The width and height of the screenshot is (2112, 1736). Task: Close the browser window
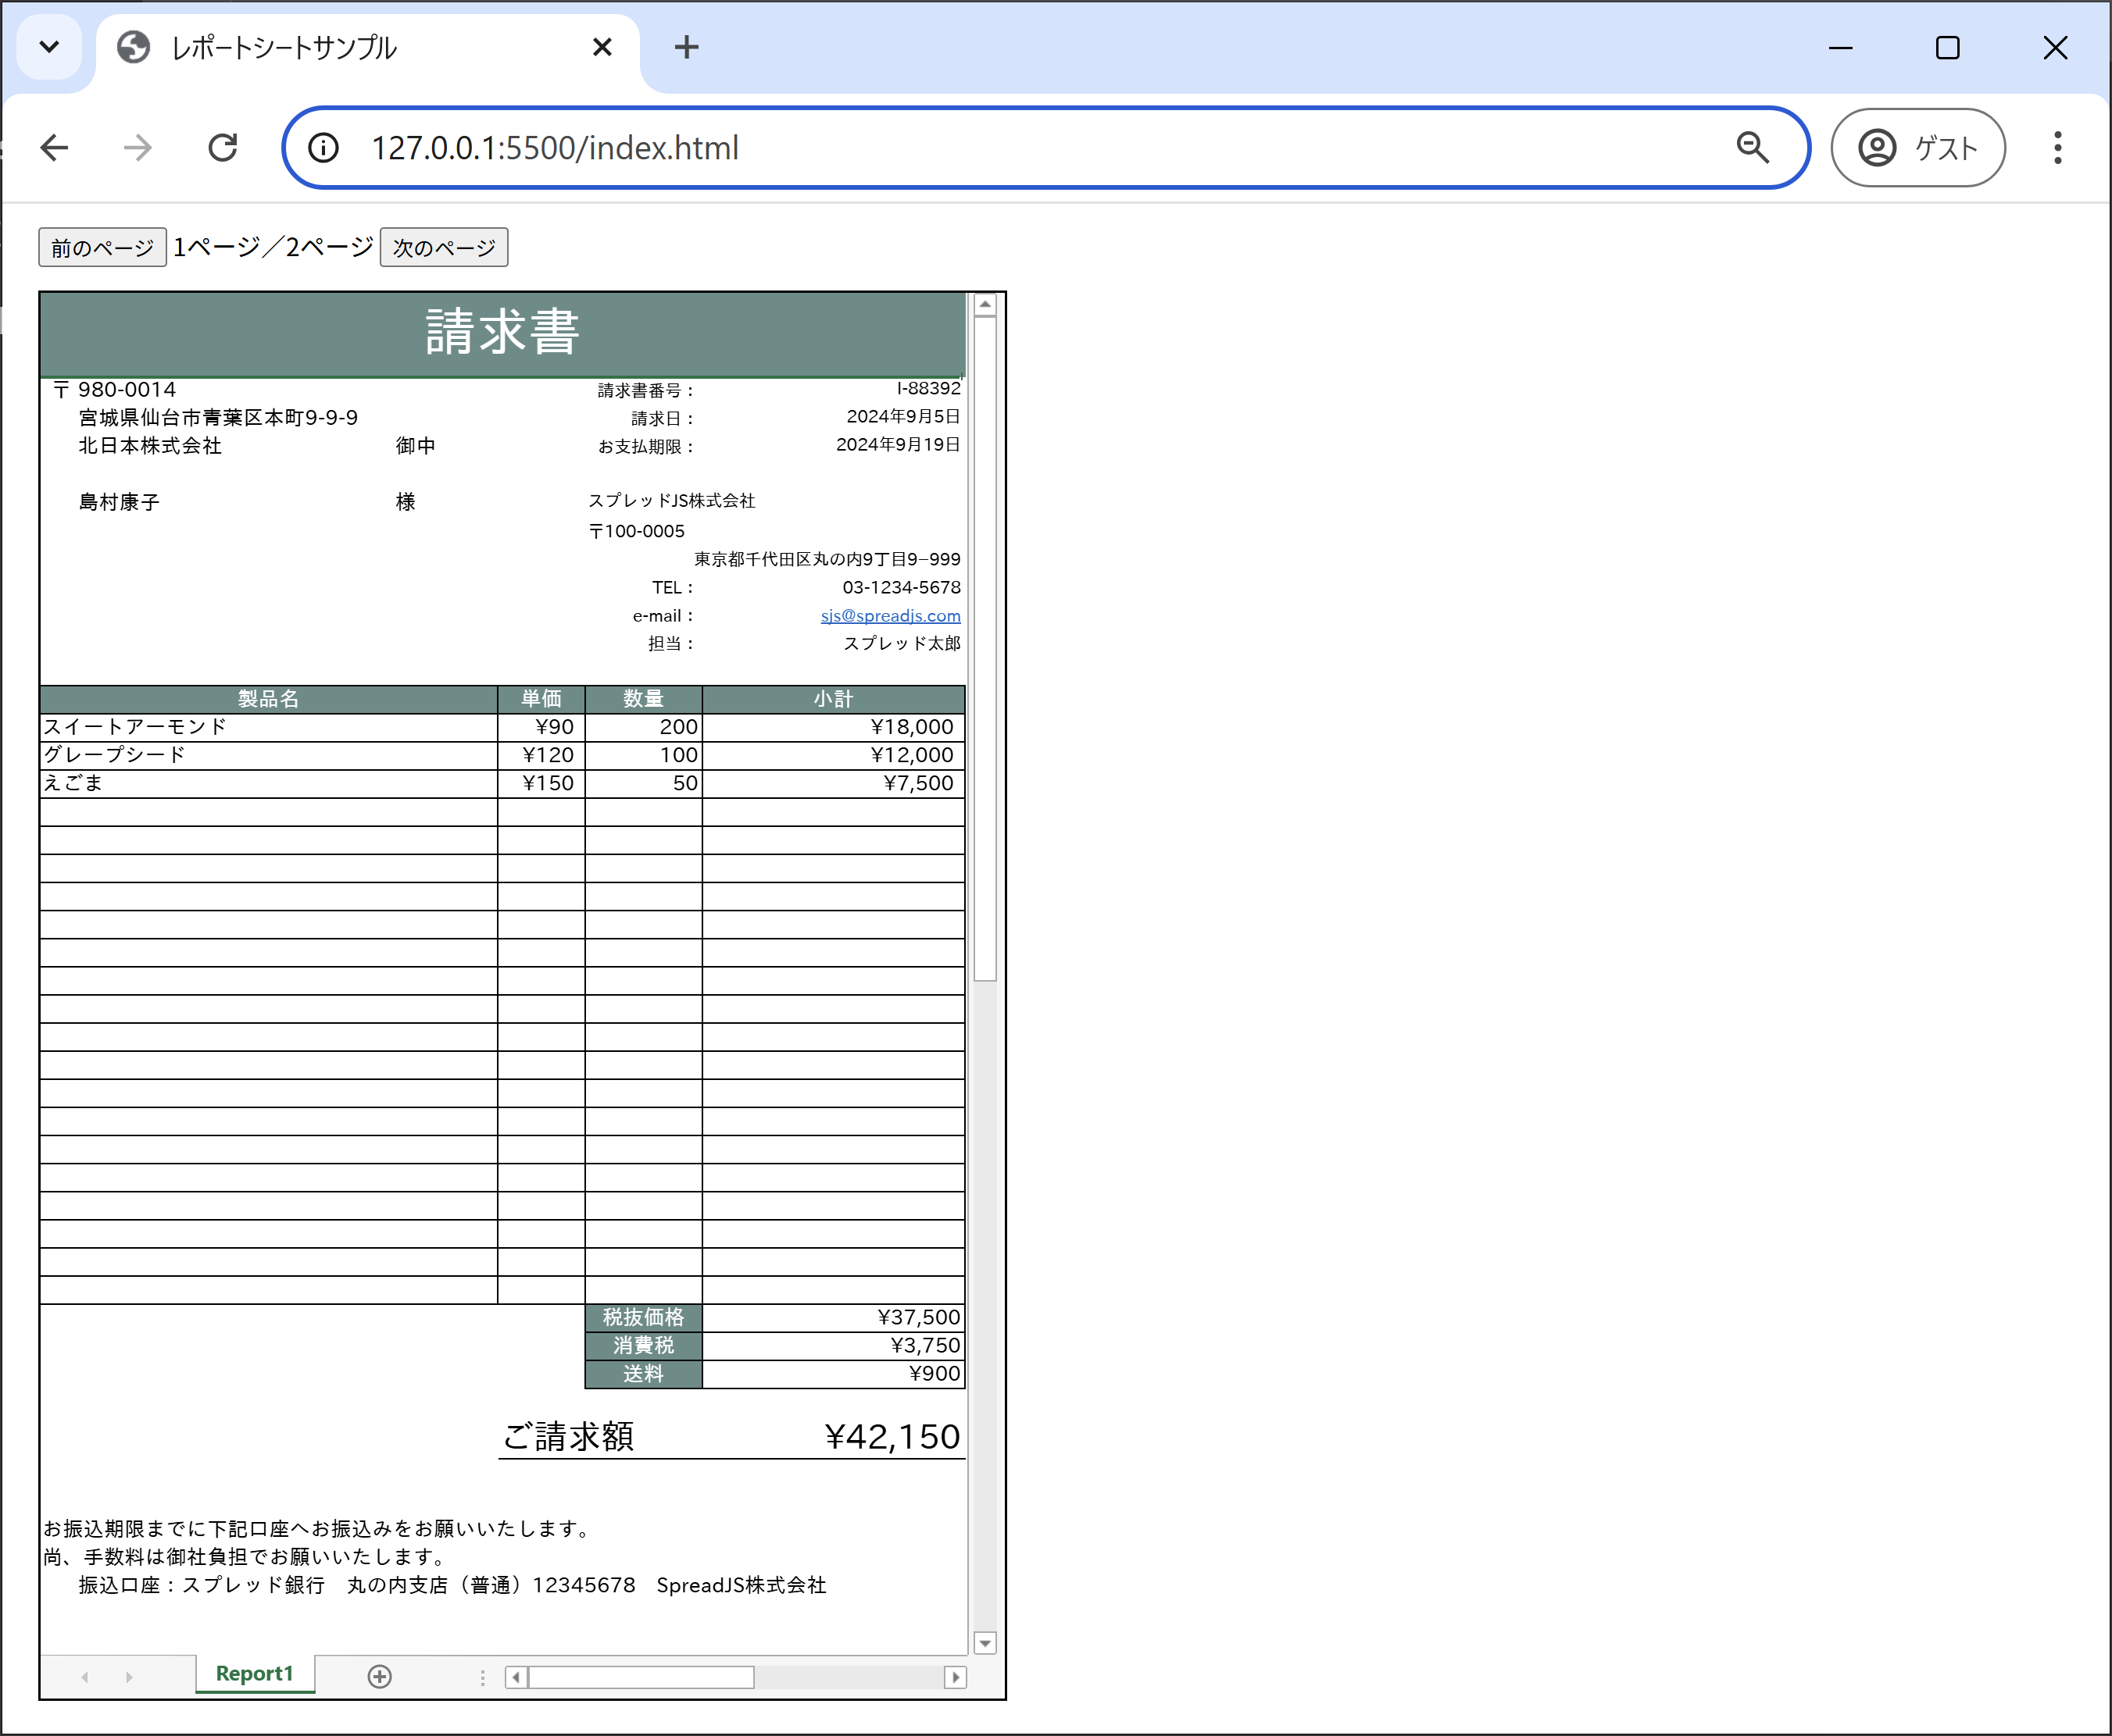(x=2055, y=47)
